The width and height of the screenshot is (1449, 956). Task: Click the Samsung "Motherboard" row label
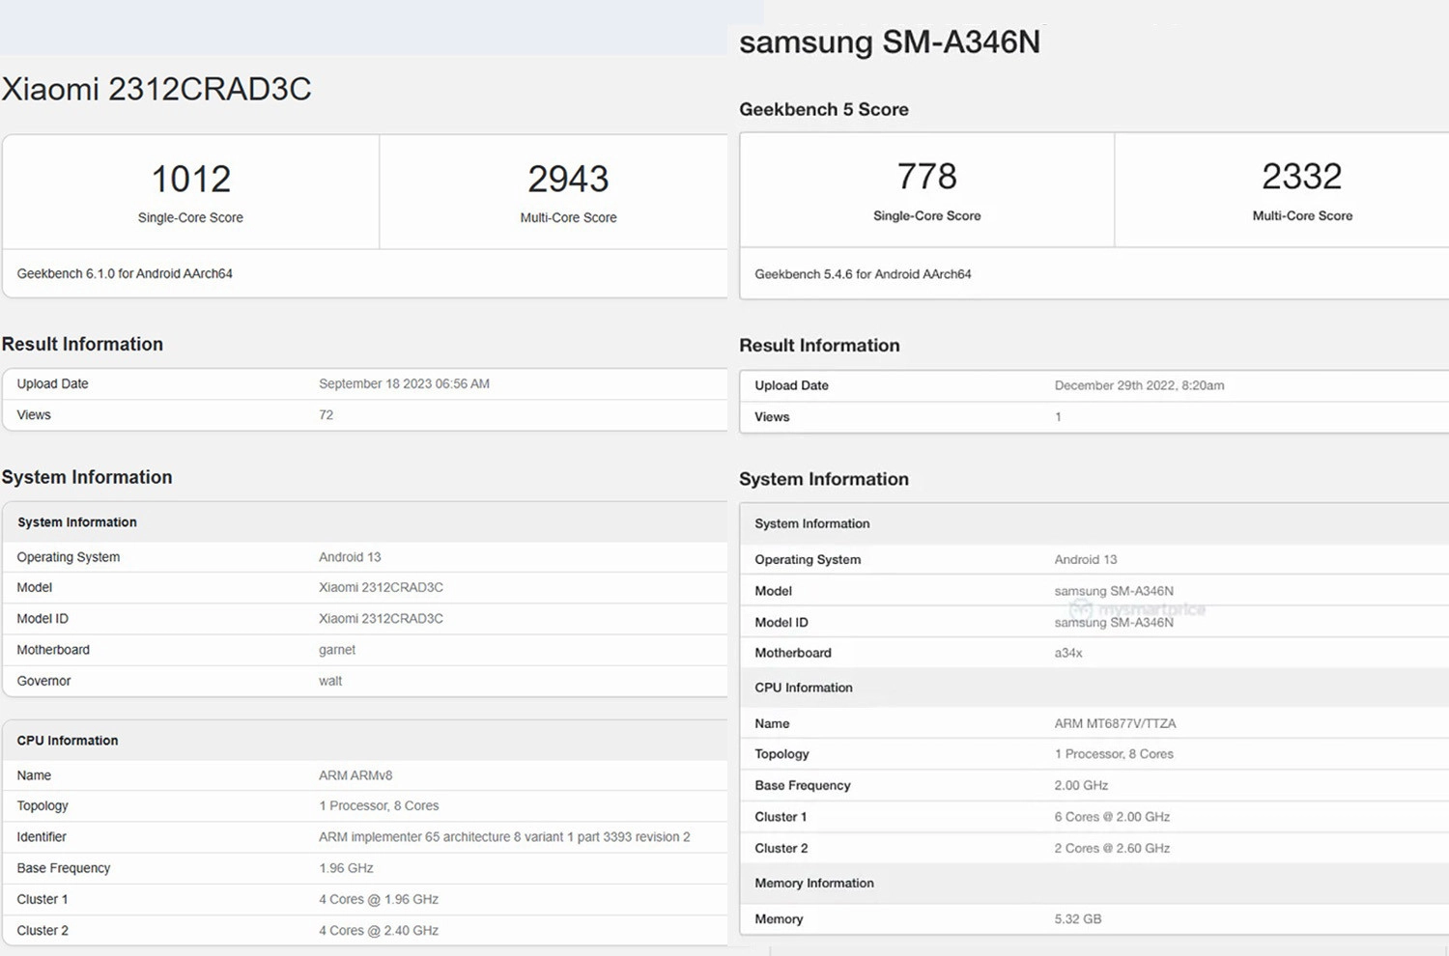point(793,654)
